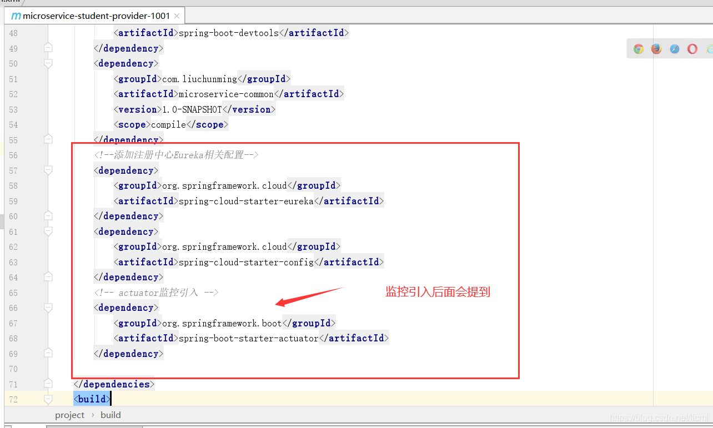Toggle fold marker at line 55
This screenshot has width=713, height=428.
click(48, 139)
